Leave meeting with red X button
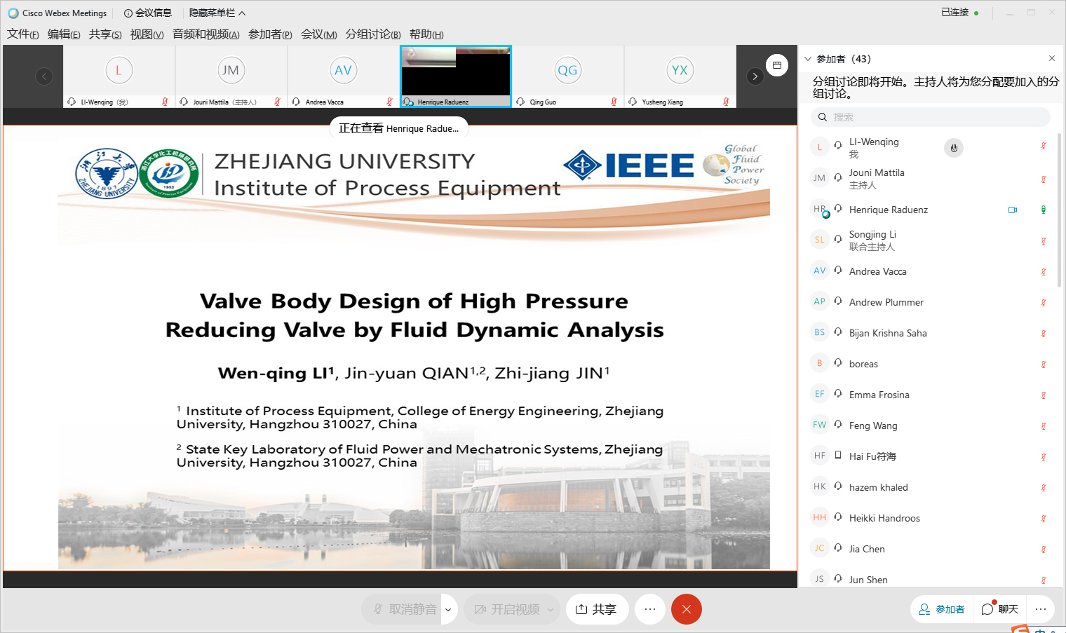The image size is (1066, 633). (687, 609)
